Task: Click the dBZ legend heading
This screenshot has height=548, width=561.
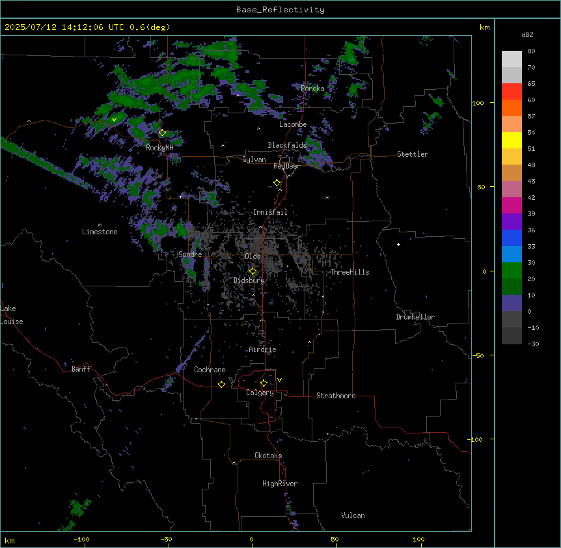Action: click(x=527, y=34)
